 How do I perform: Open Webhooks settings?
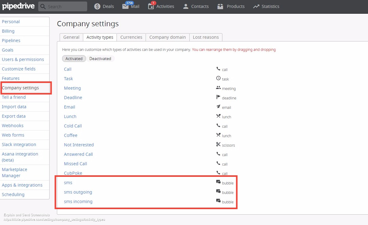tap(13, 126)
